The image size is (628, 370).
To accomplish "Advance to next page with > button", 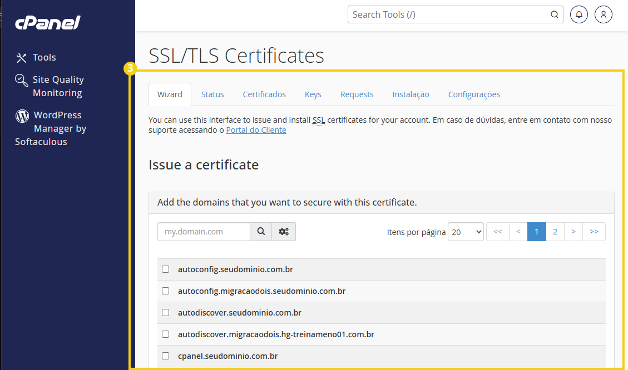I will (573, 232).
